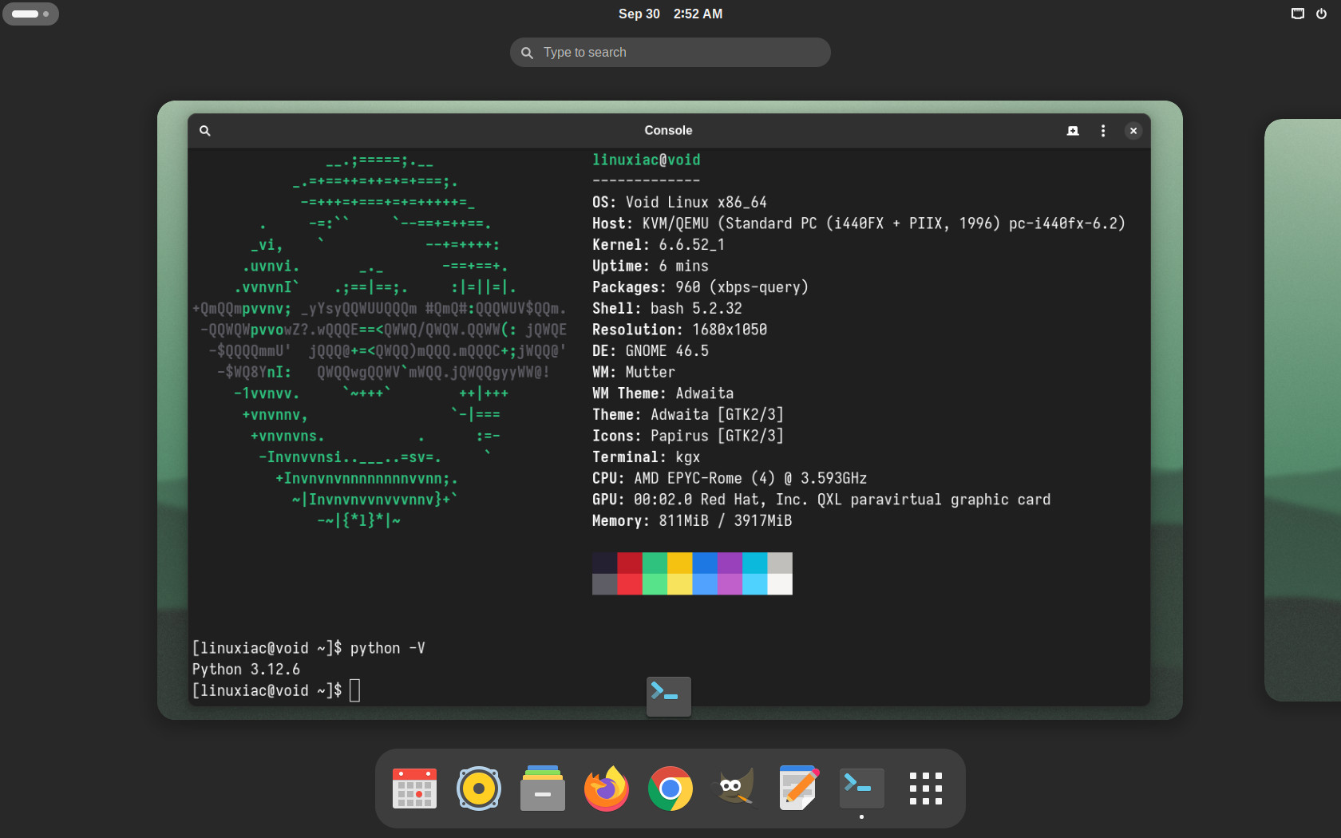Click the 'WM: Mutter' line
The height and width of the screenshot is (838, 1341).
[634, 372]
